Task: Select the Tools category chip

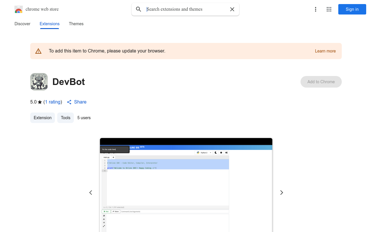Action: (x=66, y=118)
